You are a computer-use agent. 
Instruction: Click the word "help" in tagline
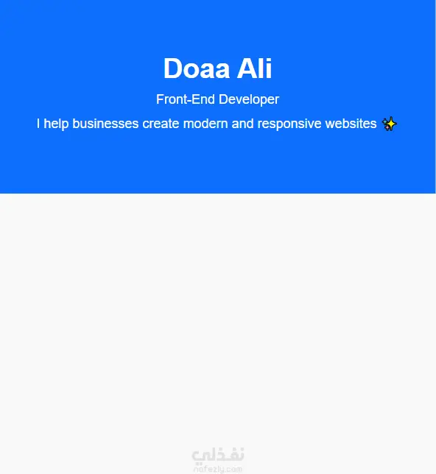tap(56, 124)
